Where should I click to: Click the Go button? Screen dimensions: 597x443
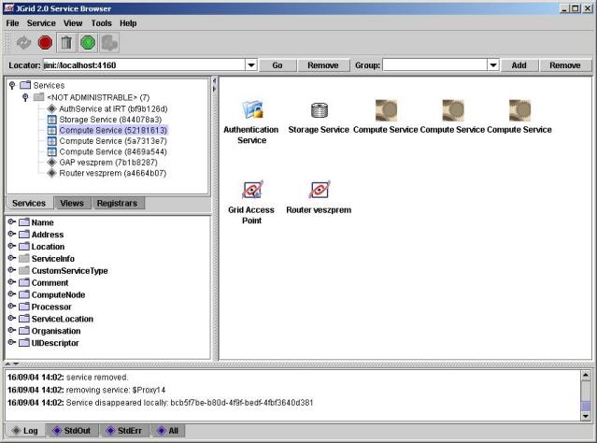277,65
